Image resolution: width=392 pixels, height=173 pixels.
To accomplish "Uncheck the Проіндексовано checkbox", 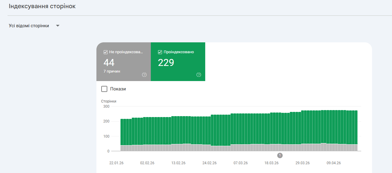I will (160, 52).
